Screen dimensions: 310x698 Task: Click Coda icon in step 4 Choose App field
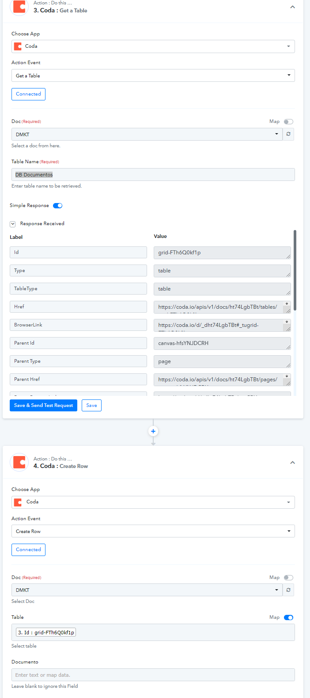pos(18,502)
